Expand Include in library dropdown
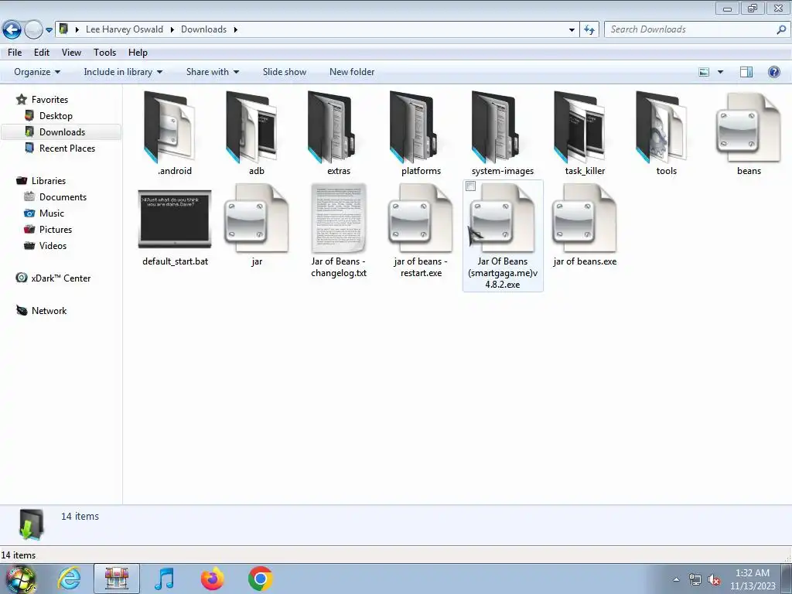 click(123, 72)
